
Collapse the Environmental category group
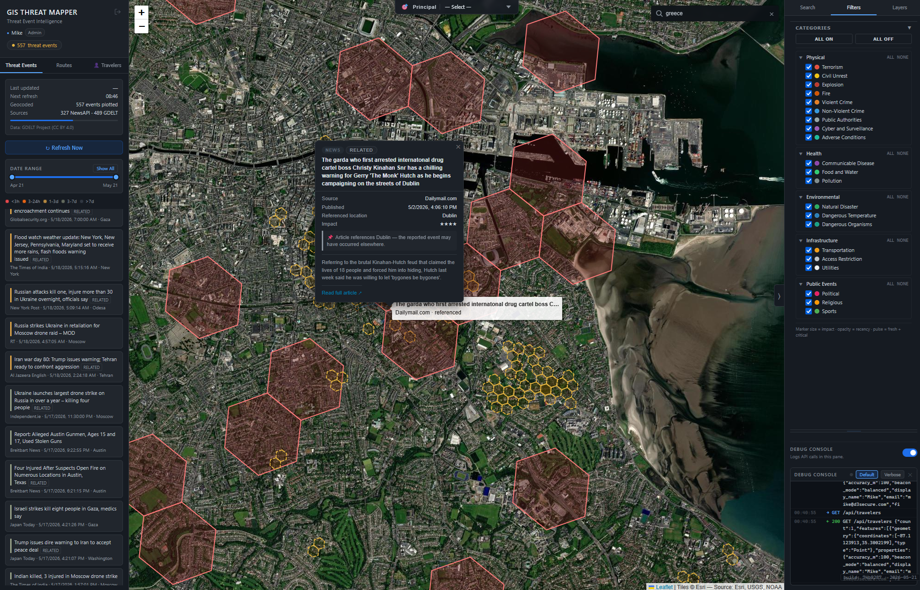pyautogui.click(x=801, y=197)
